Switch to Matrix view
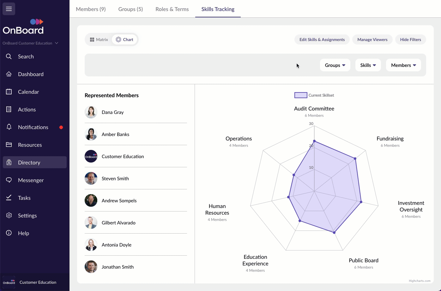Image resolution: width=441 pixels, height=291 pixels. point(99,40)
